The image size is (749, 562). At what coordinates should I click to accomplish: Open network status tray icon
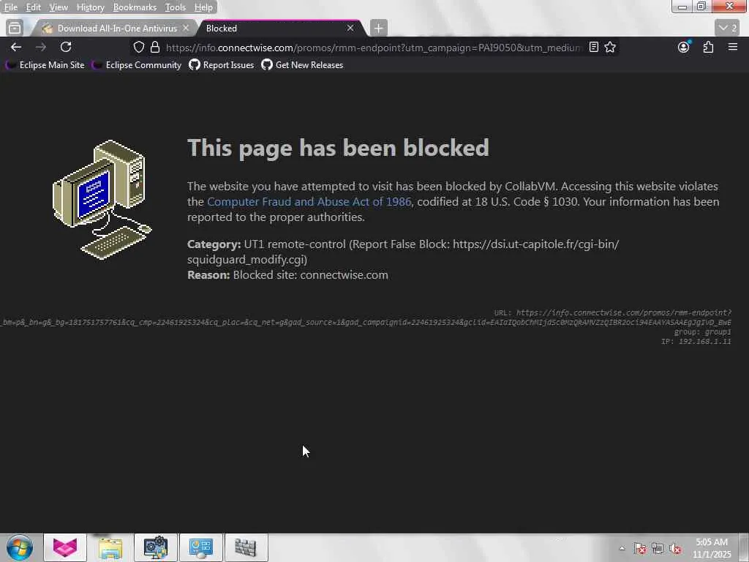tap(658, 548)
